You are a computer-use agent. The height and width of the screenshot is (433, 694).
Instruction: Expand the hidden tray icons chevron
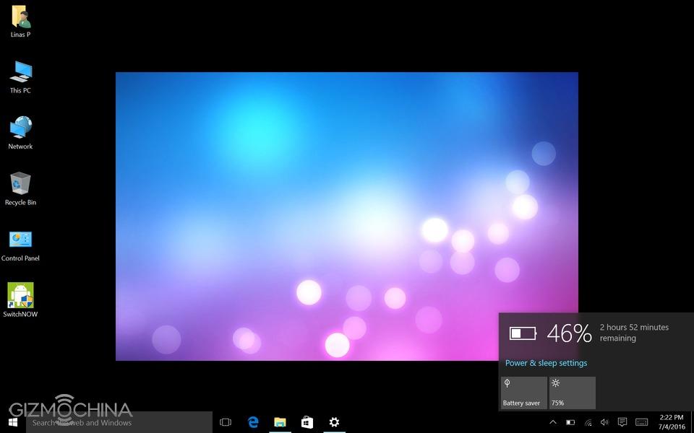pyautogui.click(x=553, y=422)
